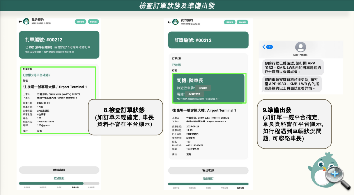Image resolution: width=354 pixels, height=195 pixels.
Task: Tap 取消預訂 link on 已確認 screen
Action: (x=208, y=178)
